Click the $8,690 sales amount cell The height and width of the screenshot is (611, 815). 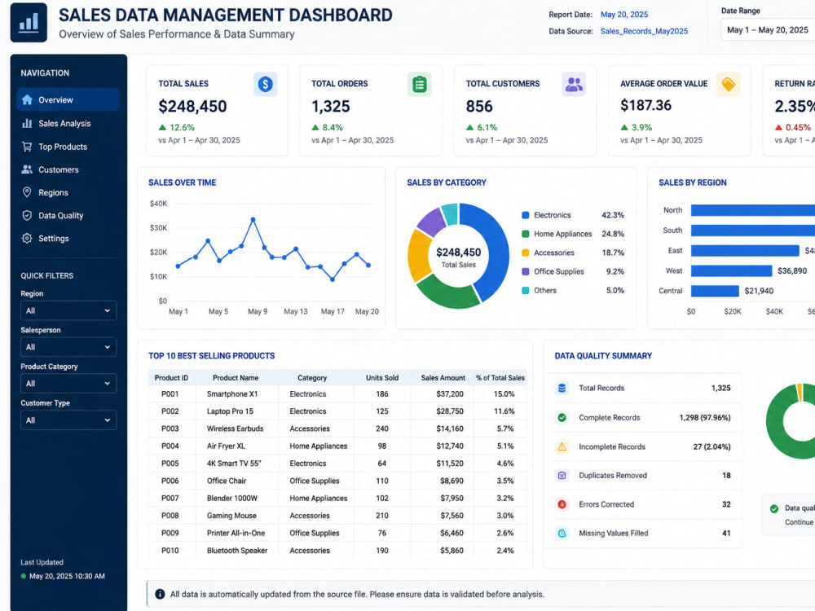(x=452, y=481)
